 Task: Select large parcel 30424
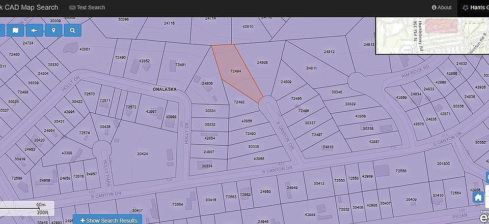tap(142, 154)
